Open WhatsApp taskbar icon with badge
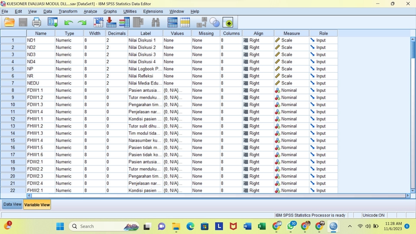This screenshot has width=416, height=234. point(291,226)
